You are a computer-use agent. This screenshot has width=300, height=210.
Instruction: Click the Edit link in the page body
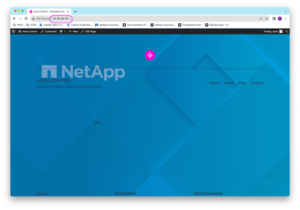coord(97,122)
